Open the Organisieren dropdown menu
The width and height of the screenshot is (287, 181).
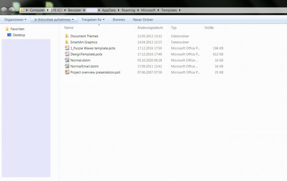point(15,20)
